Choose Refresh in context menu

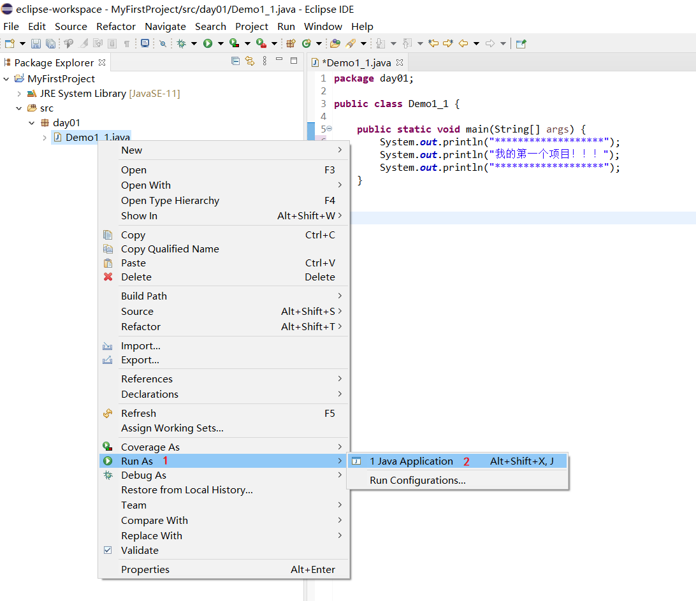click(224, 413)
